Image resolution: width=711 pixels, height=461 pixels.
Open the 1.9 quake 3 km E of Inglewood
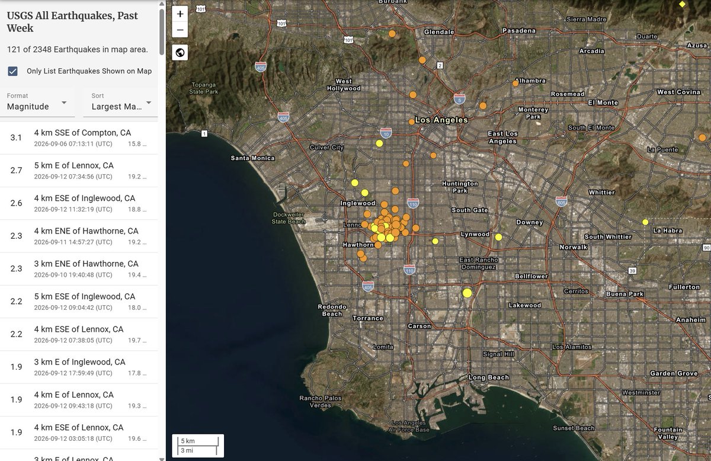[79, 367]
